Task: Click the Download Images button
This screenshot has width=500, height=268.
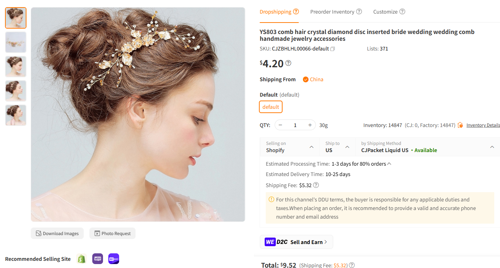Action: tap(57, 233)
